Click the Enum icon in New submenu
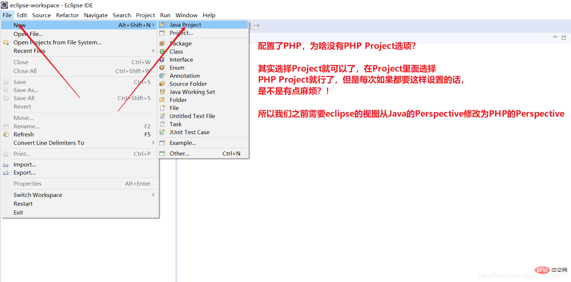Viewport: 571px width, 282px height. (x=162, y=67)
